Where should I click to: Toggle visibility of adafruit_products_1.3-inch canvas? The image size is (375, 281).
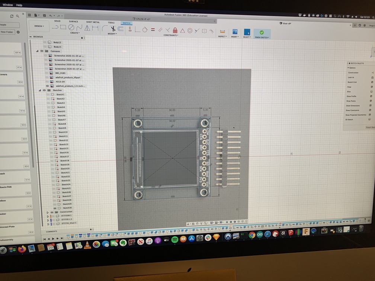[x=47, y=86]
